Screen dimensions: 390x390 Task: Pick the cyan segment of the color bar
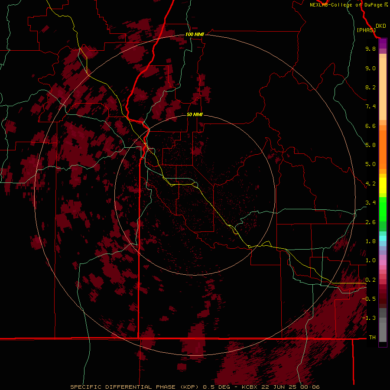pos(383,238)
